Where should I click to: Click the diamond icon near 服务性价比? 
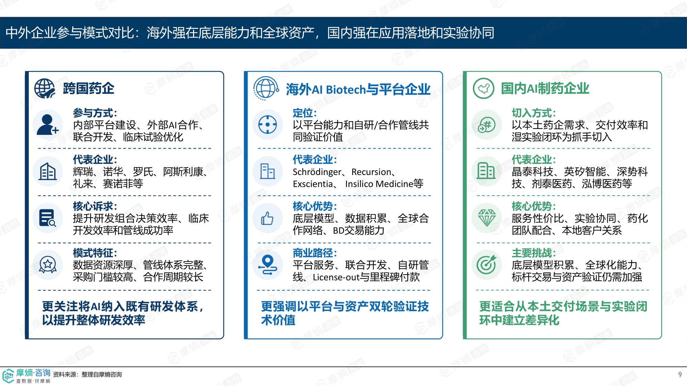[x=487, y=218]
